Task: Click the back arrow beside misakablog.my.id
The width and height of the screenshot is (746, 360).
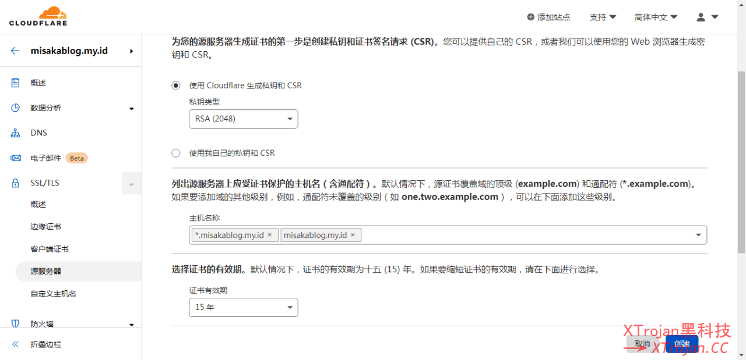Action: click(x=15, y=51)
